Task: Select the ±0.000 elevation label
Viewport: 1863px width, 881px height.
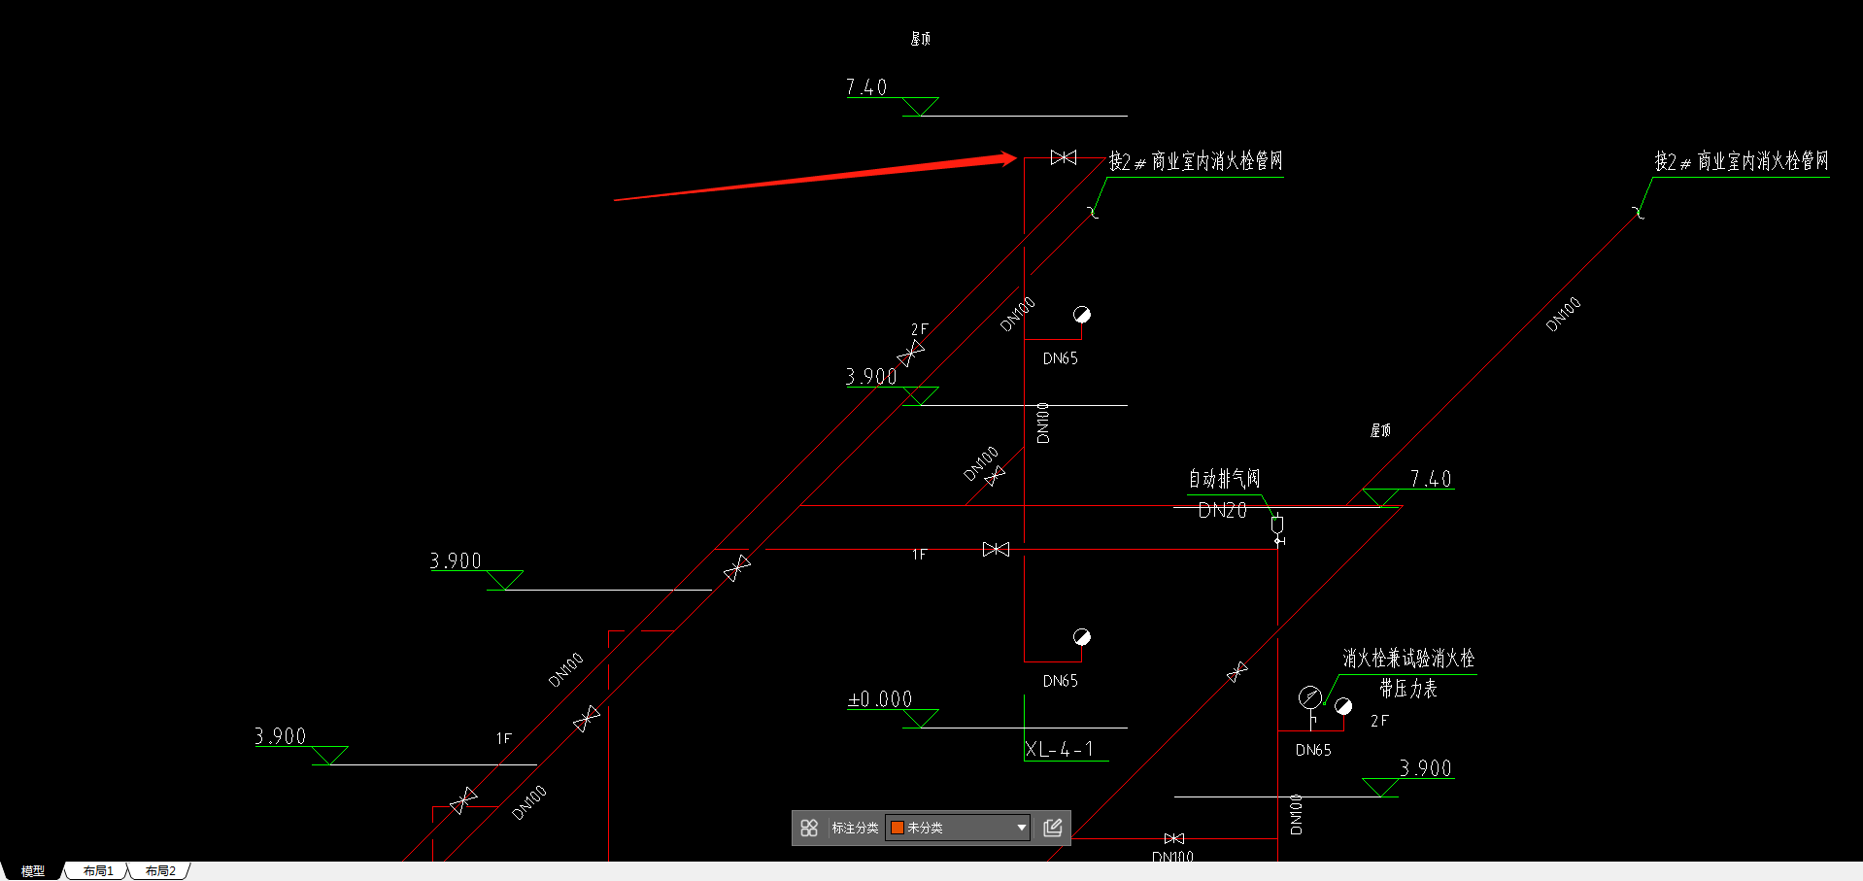Action: point(880,699)
